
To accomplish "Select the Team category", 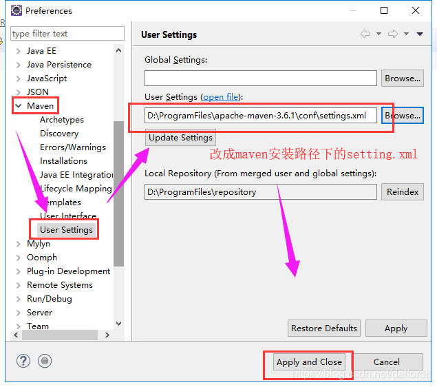I will pos(38,326).
